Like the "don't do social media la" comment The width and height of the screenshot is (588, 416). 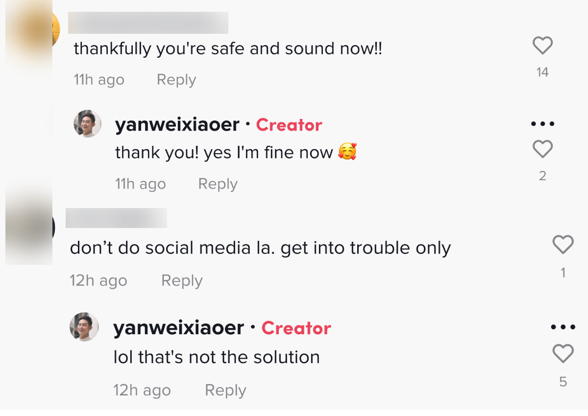(563, 245)
